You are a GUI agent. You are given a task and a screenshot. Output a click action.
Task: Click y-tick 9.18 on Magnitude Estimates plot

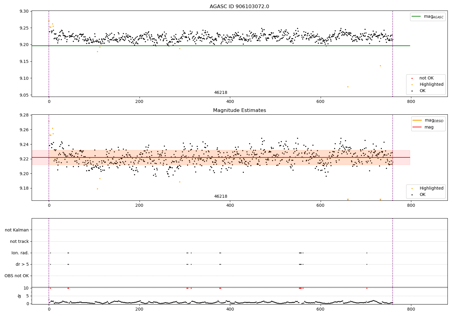24,188
